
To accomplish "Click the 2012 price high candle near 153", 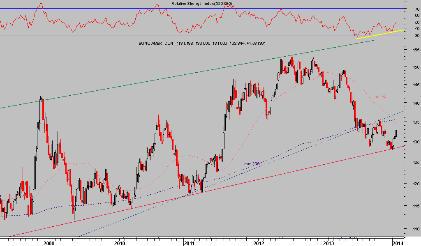I will (x=291, y=59).
